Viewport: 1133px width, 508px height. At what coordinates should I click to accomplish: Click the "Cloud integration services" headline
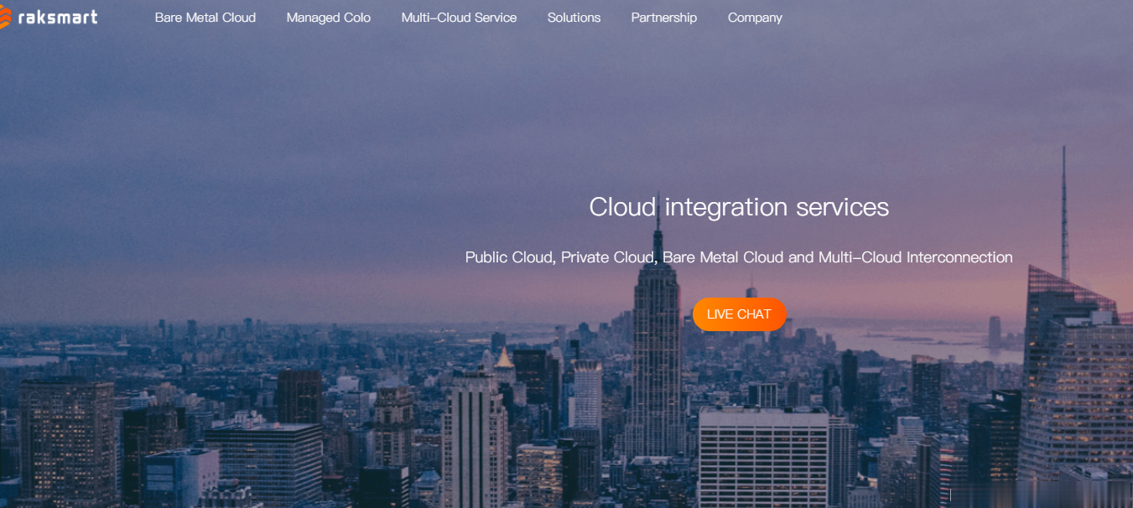739,207
